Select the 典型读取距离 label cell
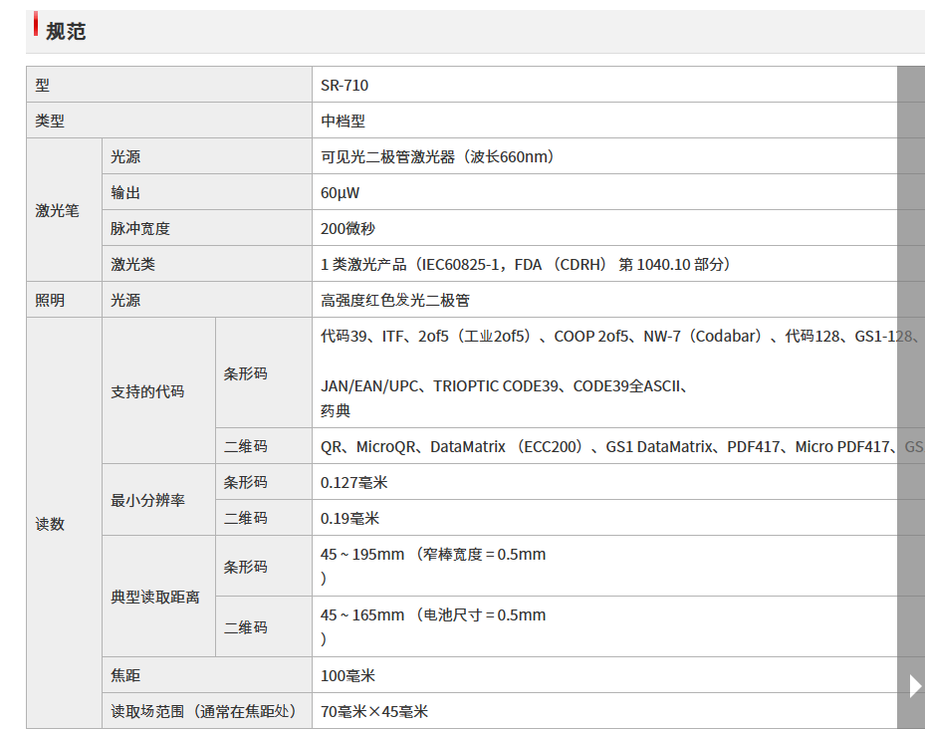This screenshot has height=729, width=925. pos(154,598)
